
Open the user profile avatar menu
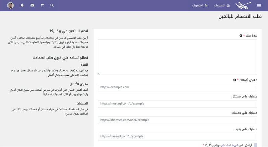click(10, 5)
